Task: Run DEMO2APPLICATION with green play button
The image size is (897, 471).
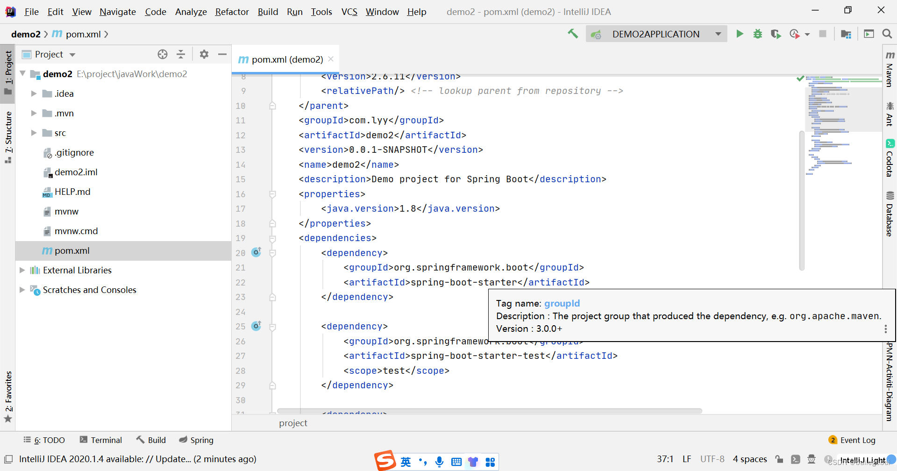Action: tap(740, 34)
